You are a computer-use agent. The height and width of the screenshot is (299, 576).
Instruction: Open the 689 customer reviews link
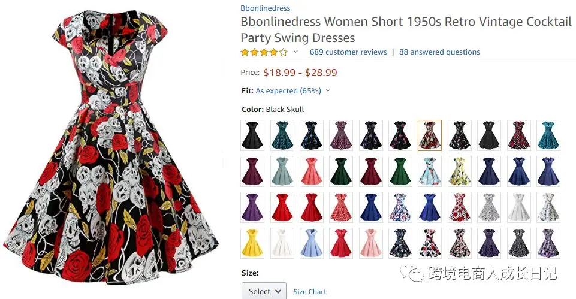(348, 52)
